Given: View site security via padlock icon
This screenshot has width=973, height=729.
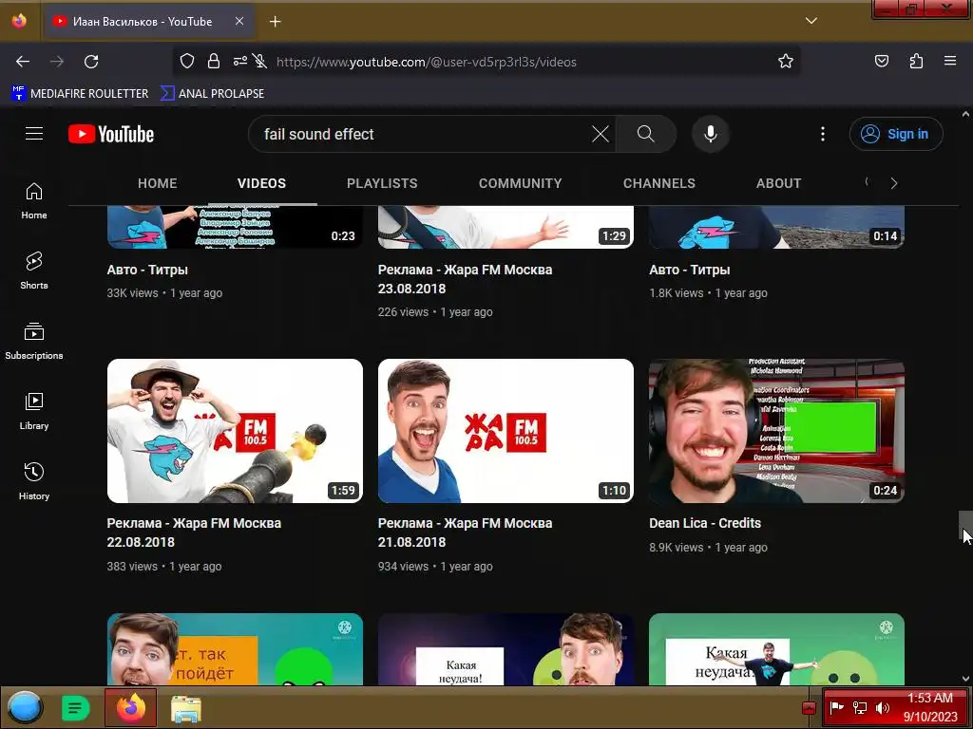Looking at the screenshot, I should click(214, 61).
